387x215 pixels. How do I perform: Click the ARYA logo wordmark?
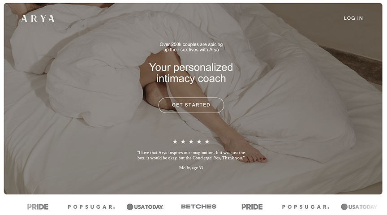click(x=38, y=19)
